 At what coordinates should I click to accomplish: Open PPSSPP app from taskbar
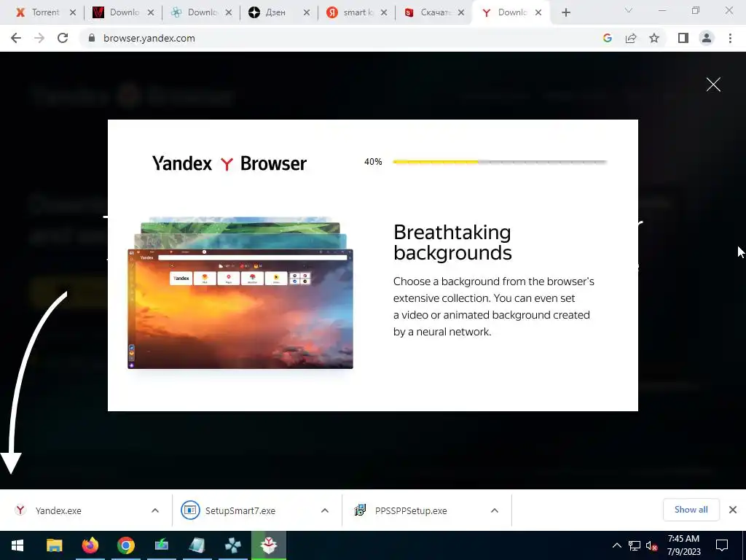(x=232, y=545)
